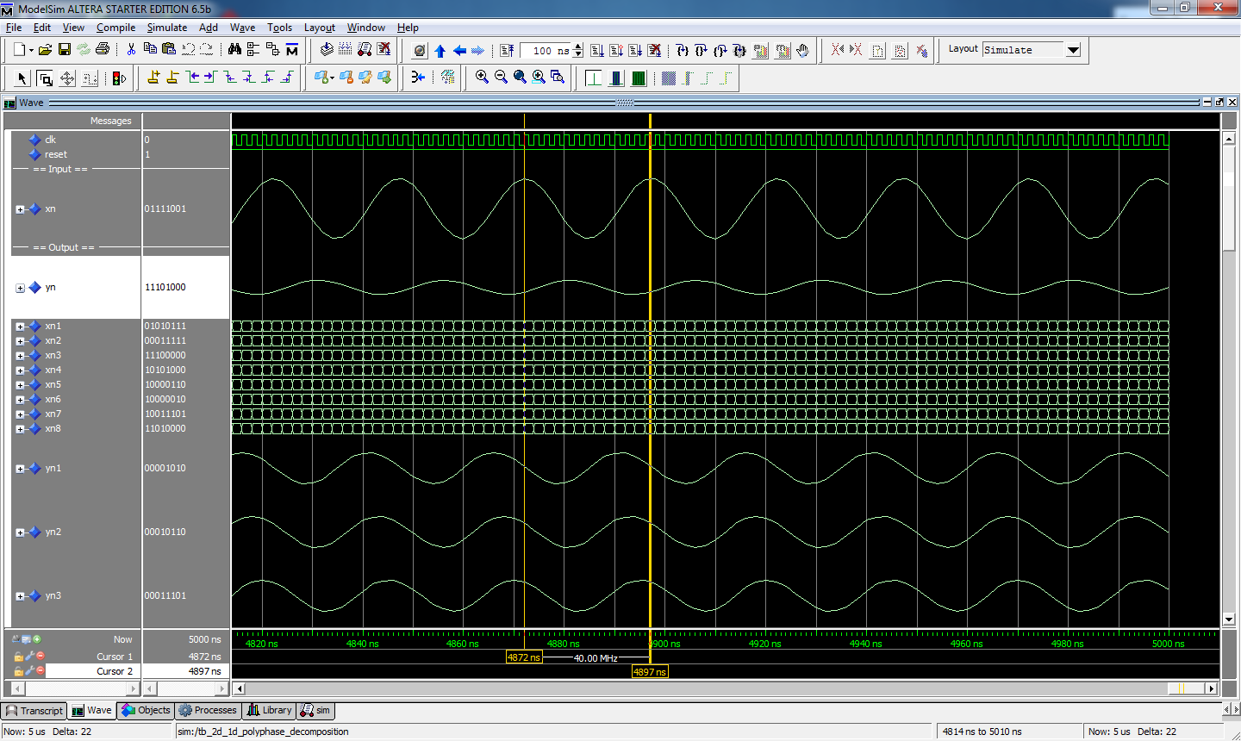This screenshot has height=741, width=1241.
Task: Expand the xn input signal
Action: tap(20, 209)
